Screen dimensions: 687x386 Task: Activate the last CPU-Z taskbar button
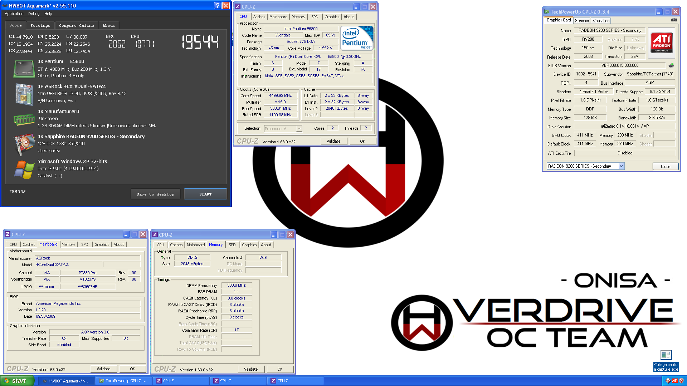[296, 381]
